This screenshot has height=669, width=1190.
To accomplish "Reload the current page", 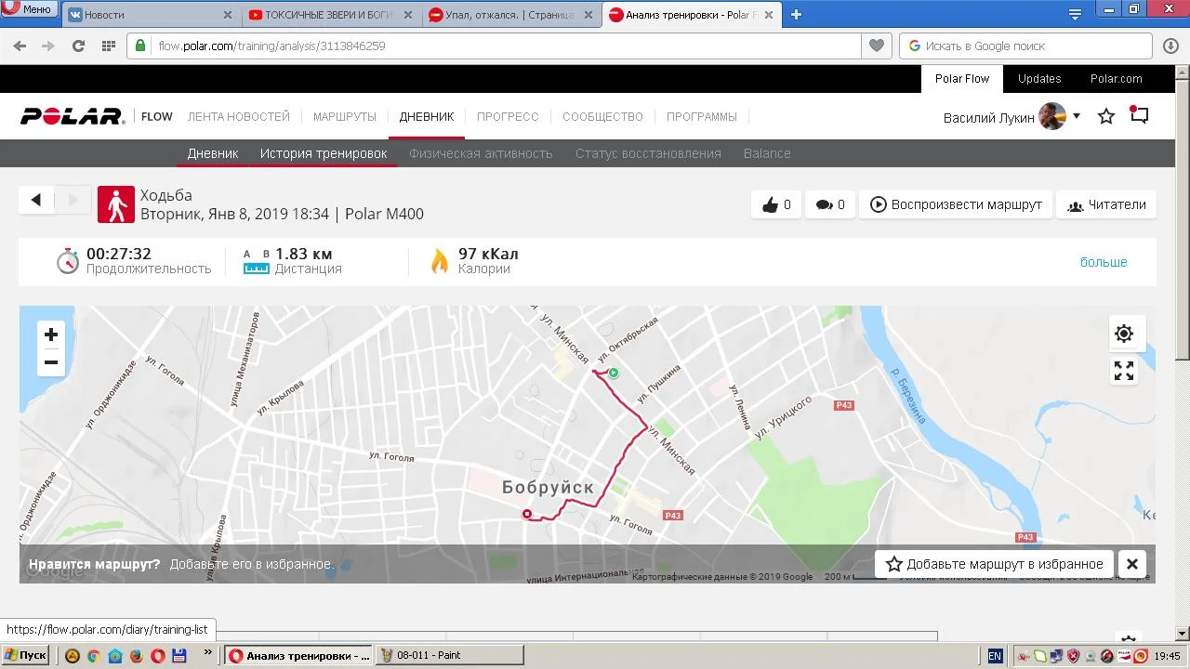I will (78, 46).
